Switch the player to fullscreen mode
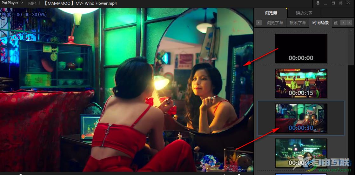The image size is (355, 175). pos(341,3)
